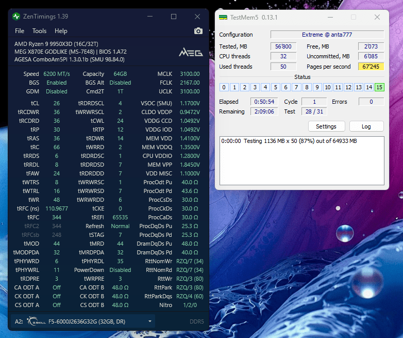Click the TestMem5 title bar icon
The height and width of the screenshot is (338, 403).
pyautogui.click(x=223, y=17)
